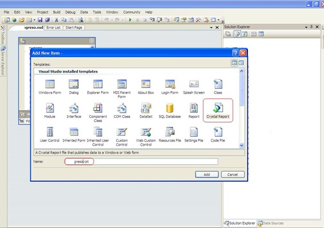Choose the Interface template

pos(74,111)
